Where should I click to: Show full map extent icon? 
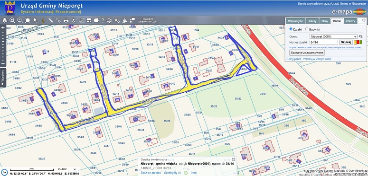(x=28, y=20)
